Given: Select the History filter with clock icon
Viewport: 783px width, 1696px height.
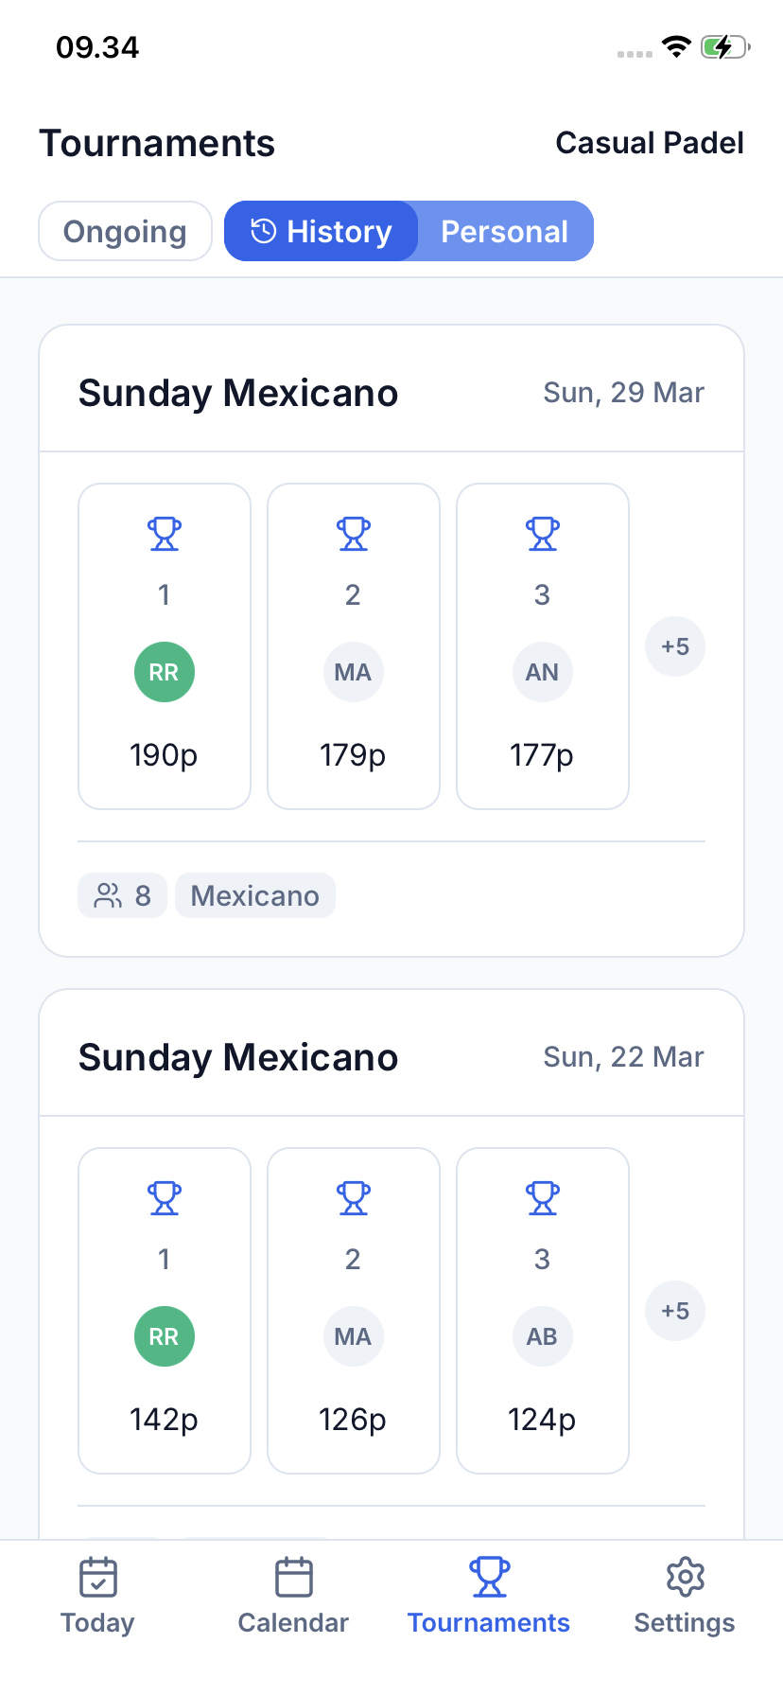Looking at the screenshot, I should 322,231.
